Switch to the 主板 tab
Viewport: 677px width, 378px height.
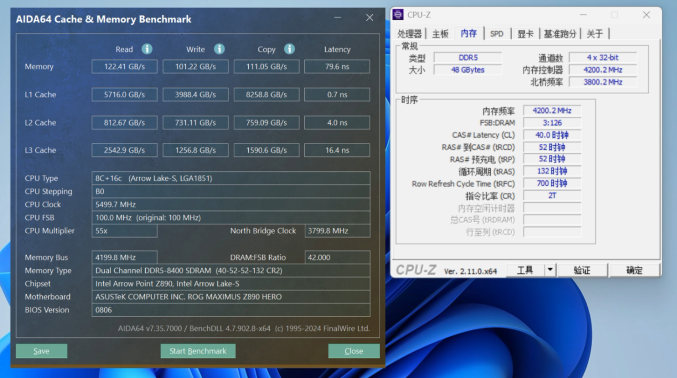coord(440,34)
